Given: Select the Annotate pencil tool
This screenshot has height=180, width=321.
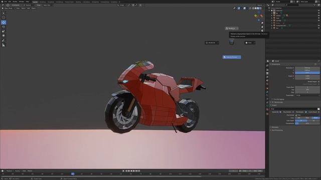Looking at the screenshot, I should (4, 40).
